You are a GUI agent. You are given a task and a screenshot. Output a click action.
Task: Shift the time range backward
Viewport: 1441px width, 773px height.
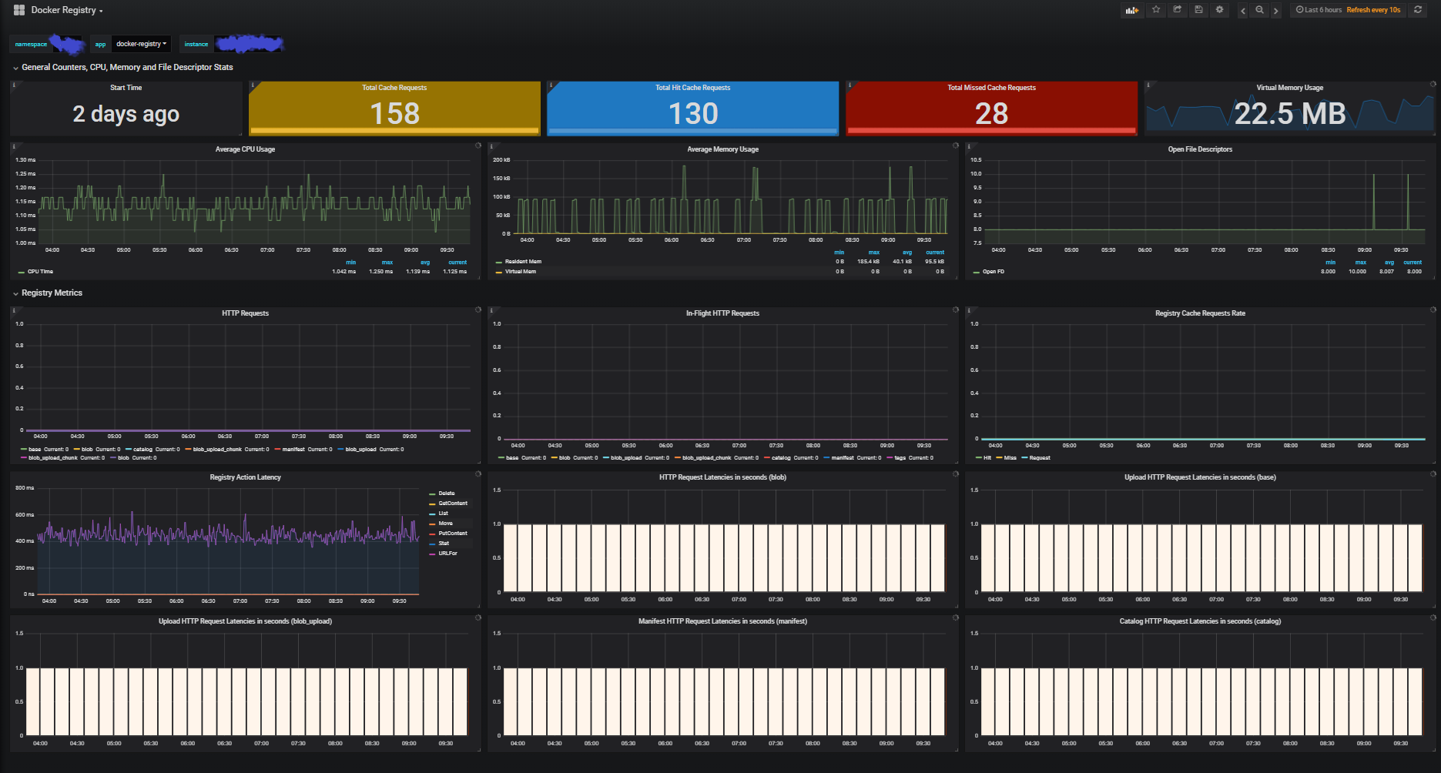click(1243, 10)
